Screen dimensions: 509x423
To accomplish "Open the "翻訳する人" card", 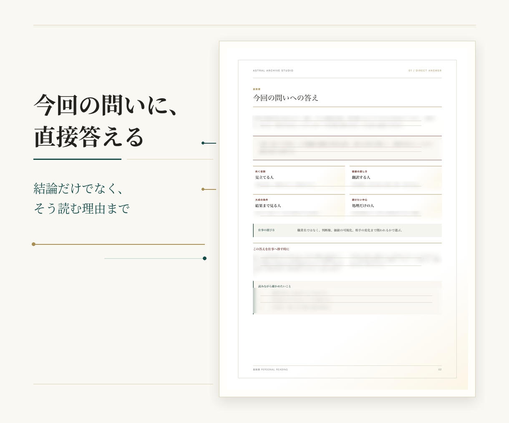I will coord(396,178).
